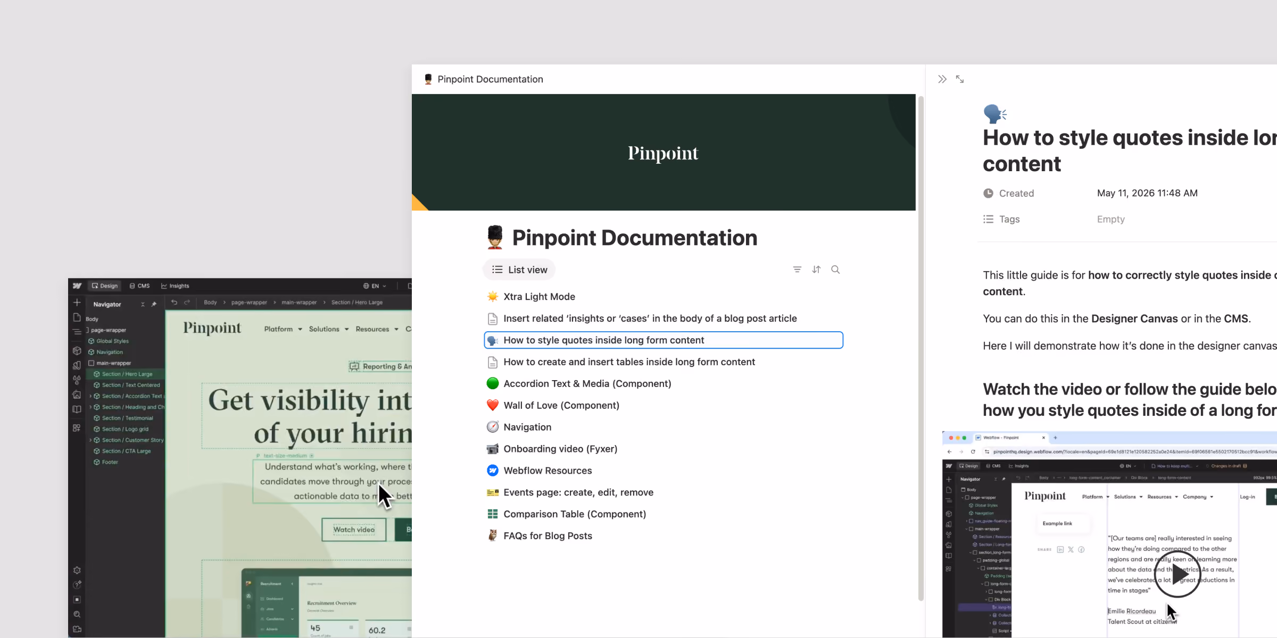This screenshot has width=1277, height=638.
Task: Switch to the Insights tab in Webflow
Action: click(x=176, y=286)
